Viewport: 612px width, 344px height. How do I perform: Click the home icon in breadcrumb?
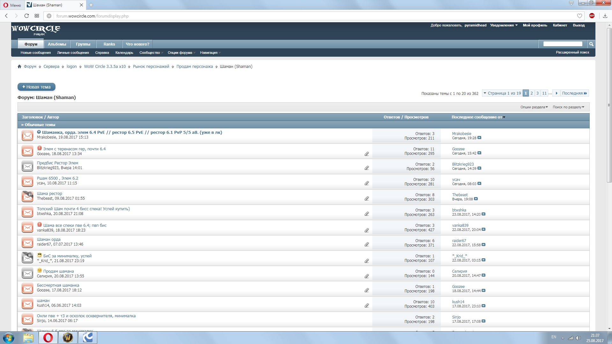[19, 67]
